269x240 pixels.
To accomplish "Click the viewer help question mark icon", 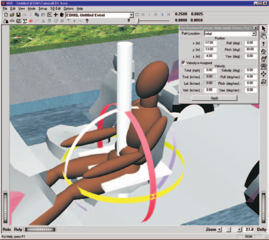I will 264,44.
